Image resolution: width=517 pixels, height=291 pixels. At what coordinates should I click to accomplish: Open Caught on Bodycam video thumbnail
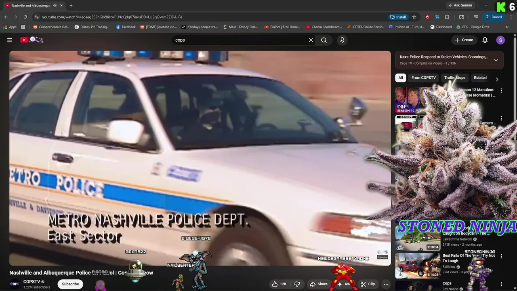point(417,238)
